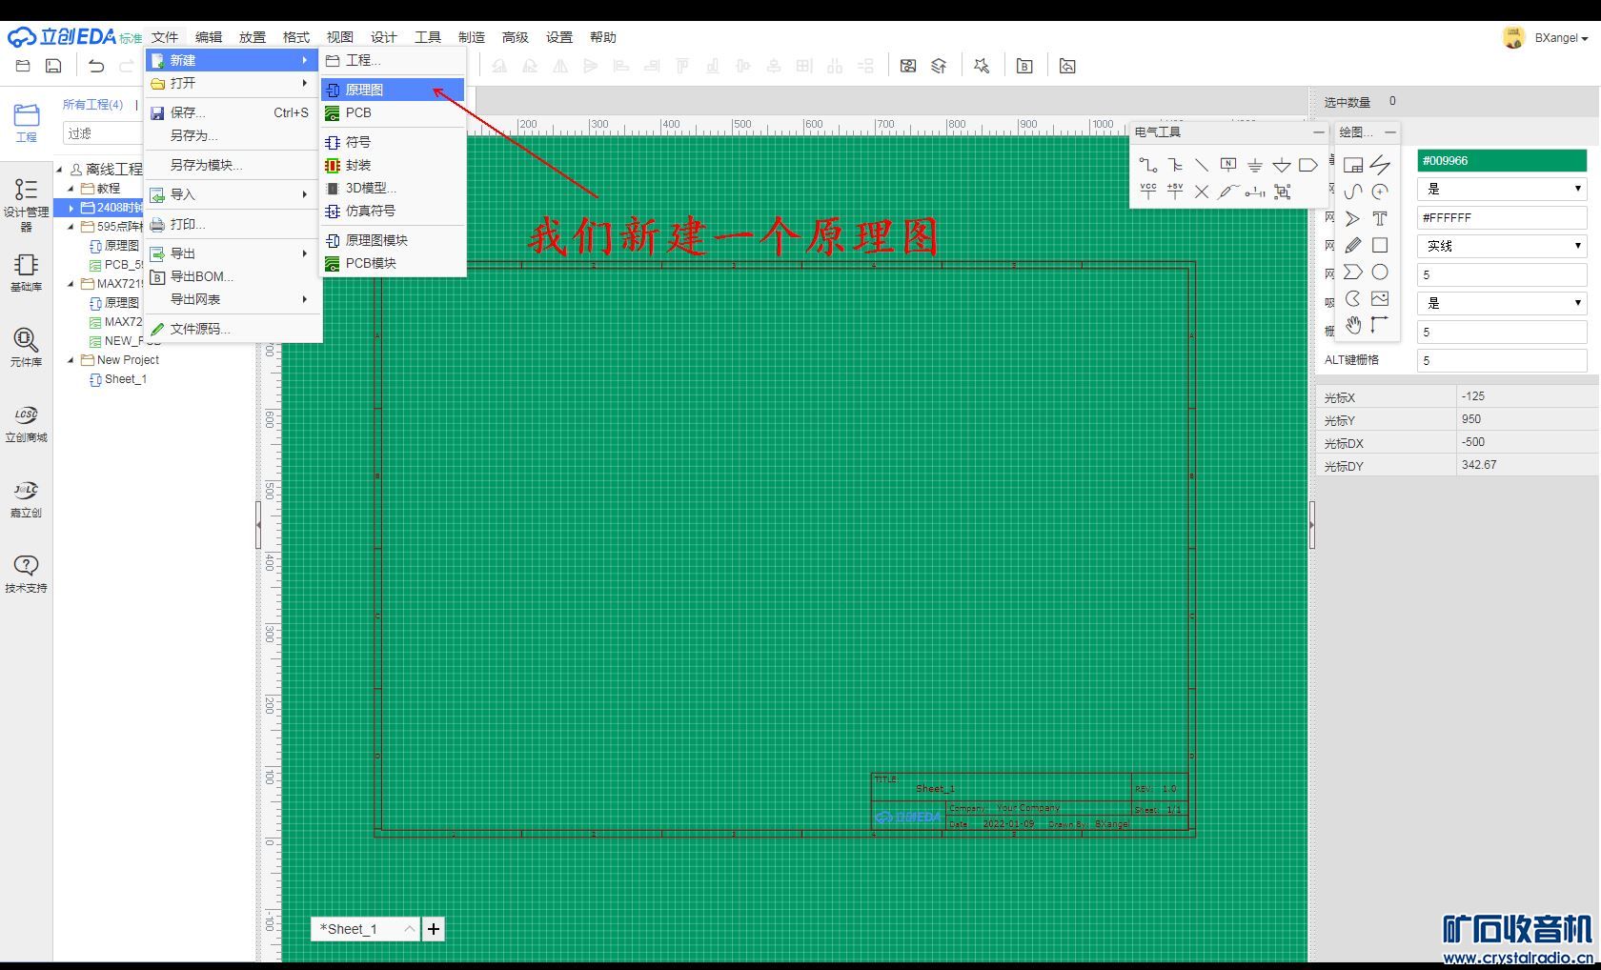Click the 所有工程(4) link
This screenshot has height=970, width=1601.
pyautogui.click(x=92, y=104)
